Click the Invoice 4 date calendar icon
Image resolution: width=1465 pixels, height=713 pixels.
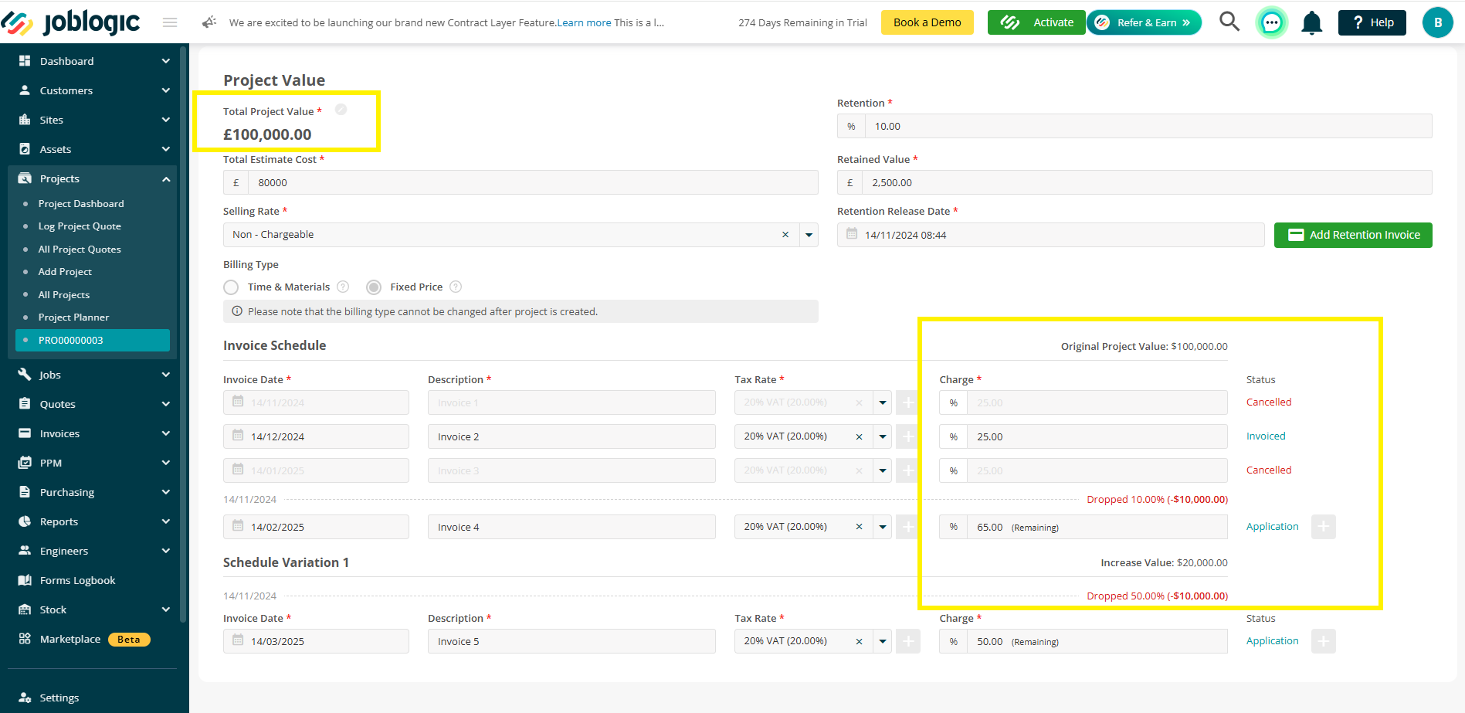[238, 526]
